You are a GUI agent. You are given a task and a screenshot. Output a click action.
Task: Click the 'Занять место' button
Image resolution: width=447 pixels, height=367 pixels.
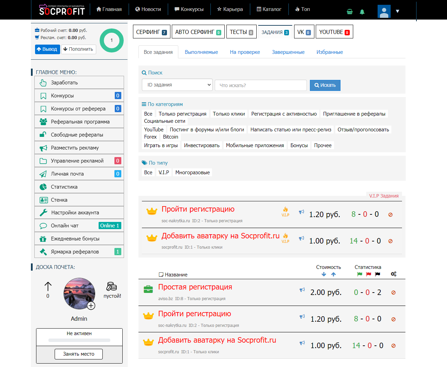[79, 354]
